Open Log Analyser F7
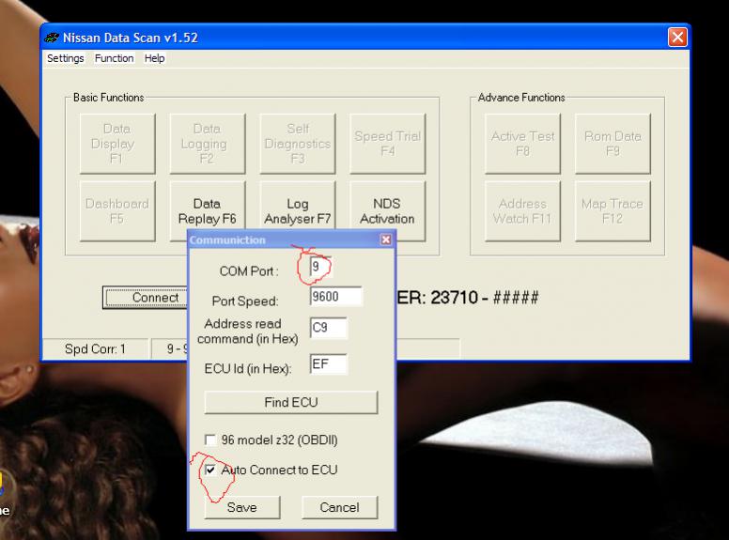This screenshot has height=540, width=729. tap(297, 206)
